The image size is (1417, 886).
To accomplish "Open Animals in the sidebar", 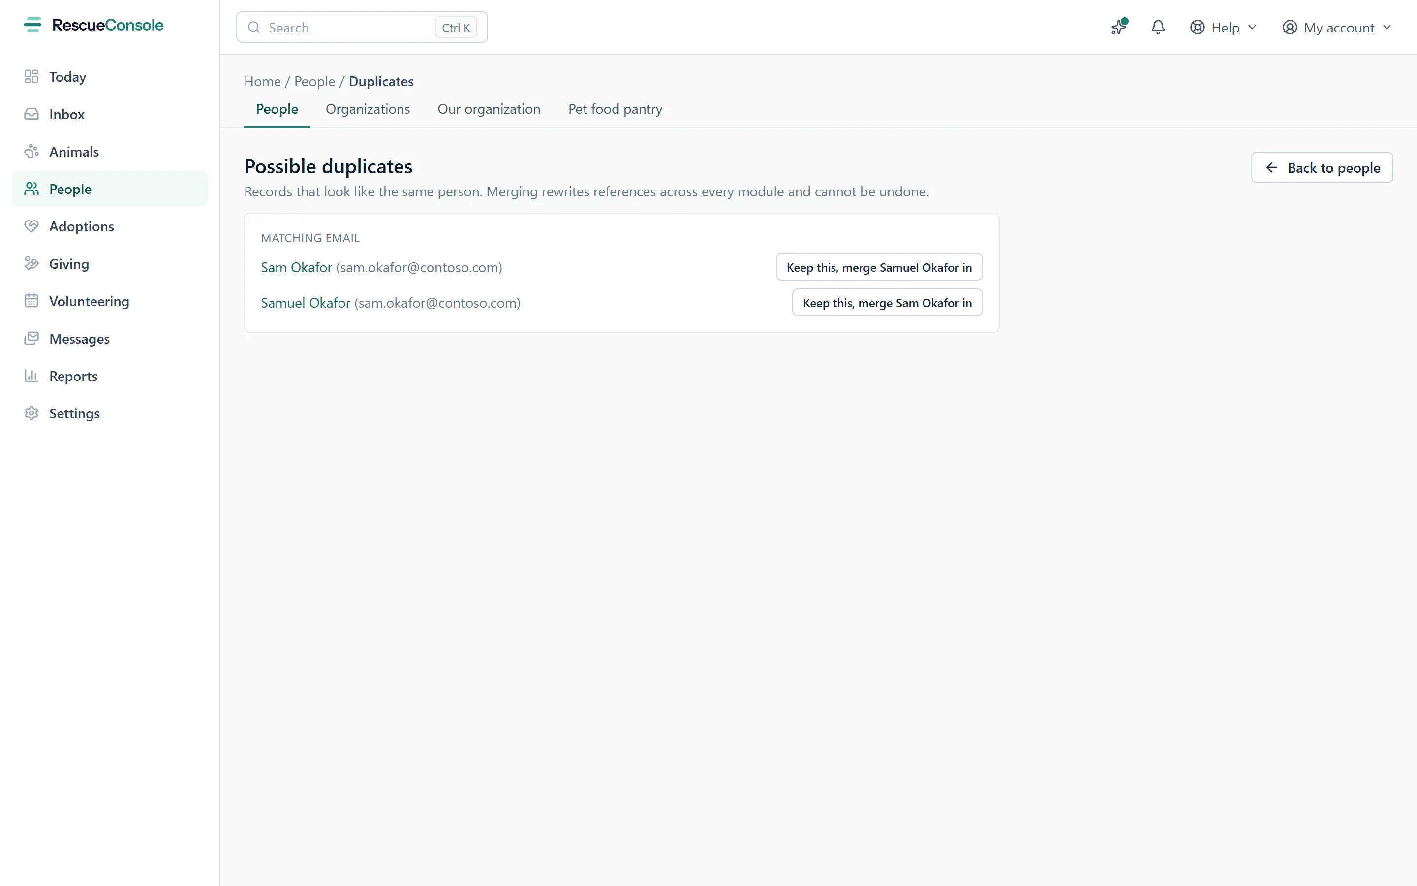I will pyautogui.click(x=110, y=152).
